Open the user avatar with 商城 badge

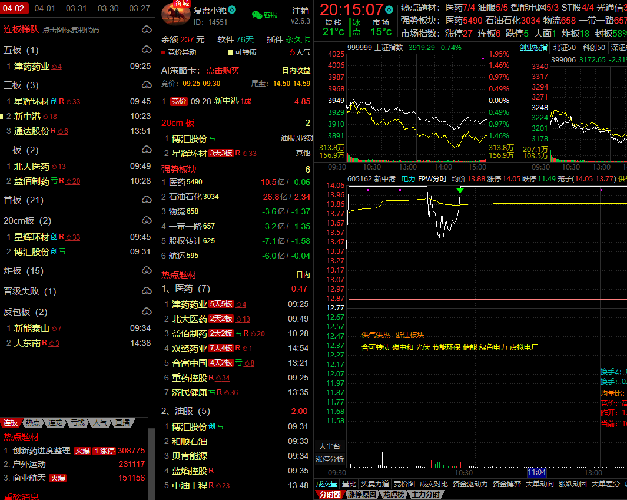tap(175, 14)
